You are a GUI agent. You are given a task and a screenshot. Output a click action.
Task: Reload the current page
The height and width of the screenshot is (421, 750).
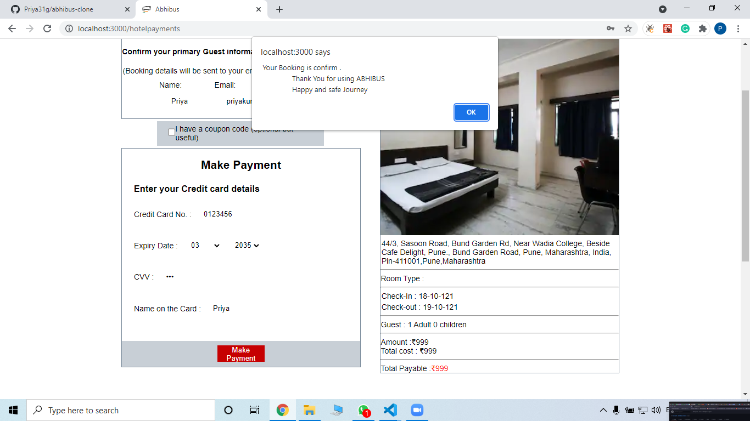coord(47,29)
